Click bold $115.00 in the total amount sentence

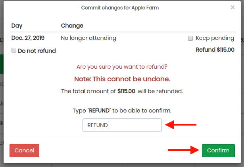point(126,91)
